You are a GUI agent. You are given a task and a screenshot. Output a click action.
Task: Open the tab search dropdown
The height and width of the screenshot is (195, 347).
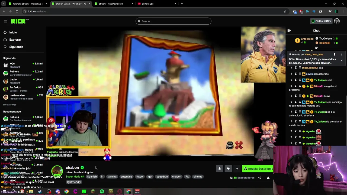tap(4, 4)
